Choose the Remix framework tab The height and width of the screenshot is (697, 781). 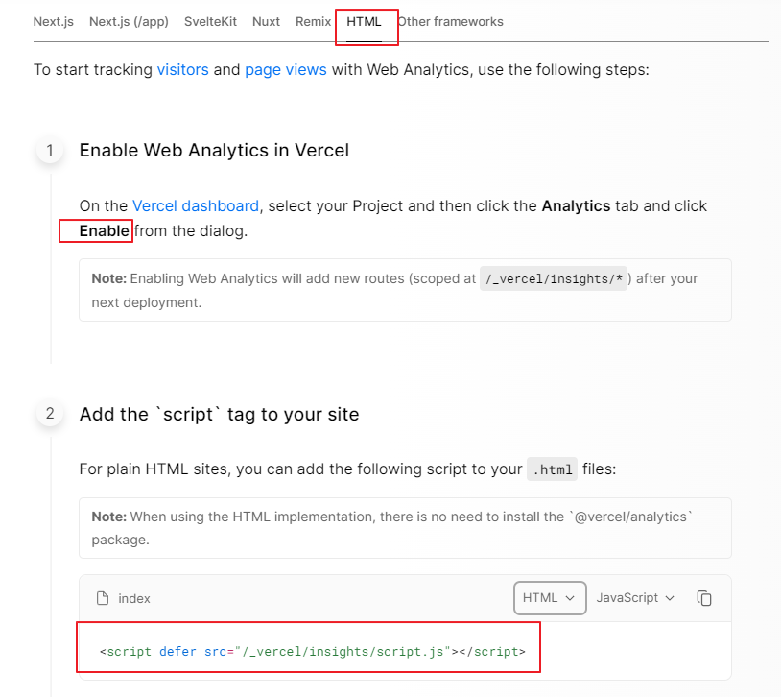(x=313, y=21)
